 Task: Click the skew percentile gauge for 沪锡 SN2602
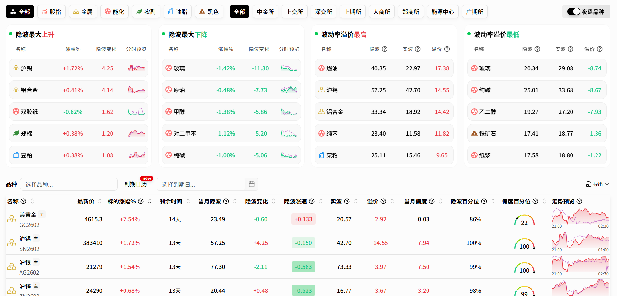click(525, 244)
